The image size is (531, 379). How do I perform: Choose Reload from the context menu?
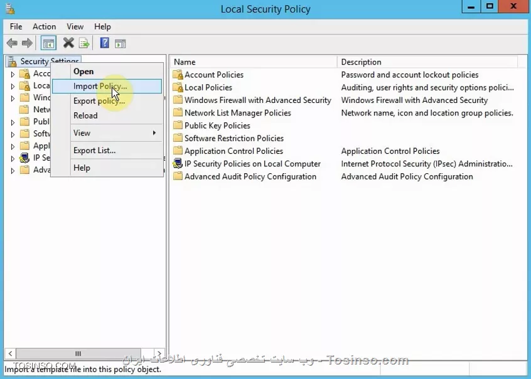[x=107, y=115]
